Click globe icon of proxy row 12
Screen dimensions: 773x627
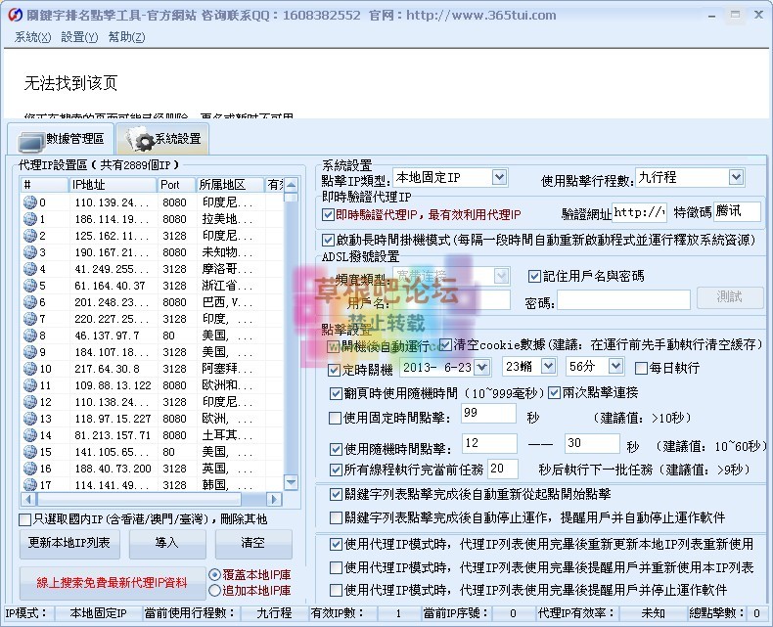pos(30,402)
